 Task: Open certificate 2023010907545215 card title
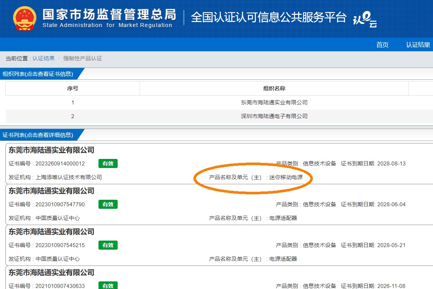click(52, 232)
